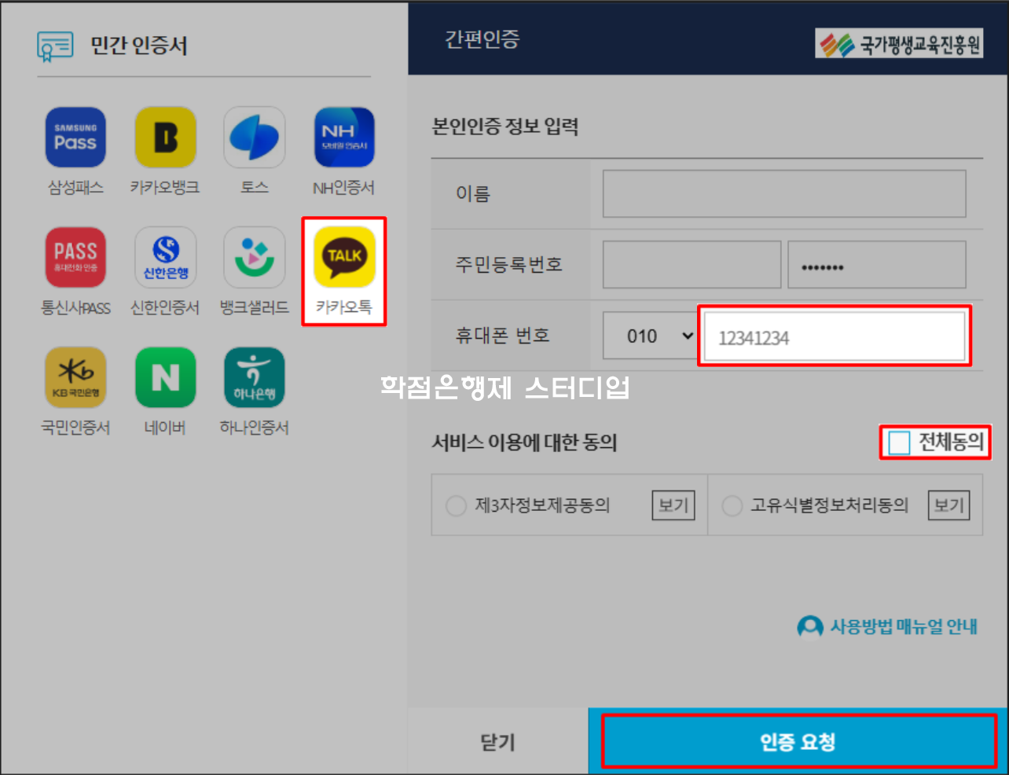Click the 닫기 button
Screen dimensions: 1009x775
498,741
